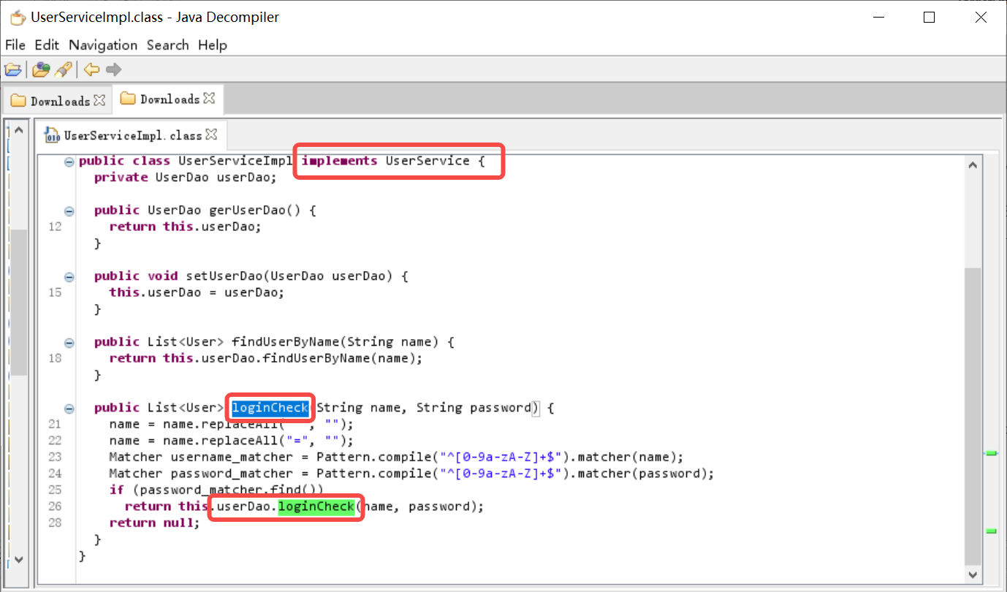Click the UserService interface name

[427, 161]
